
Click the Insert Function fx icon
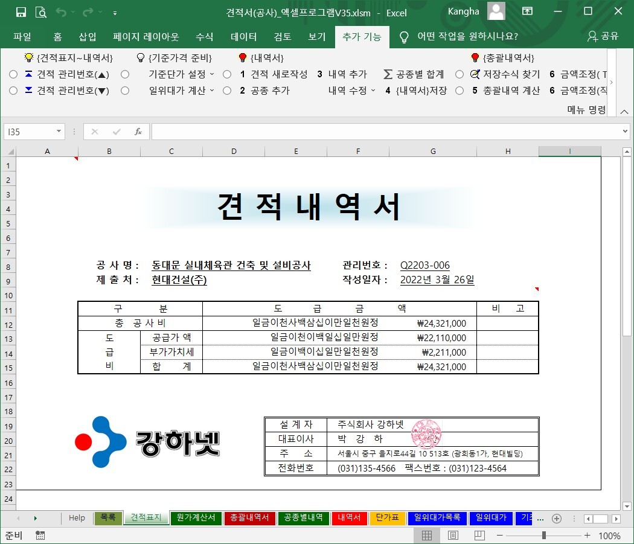(x=138, y=132)
